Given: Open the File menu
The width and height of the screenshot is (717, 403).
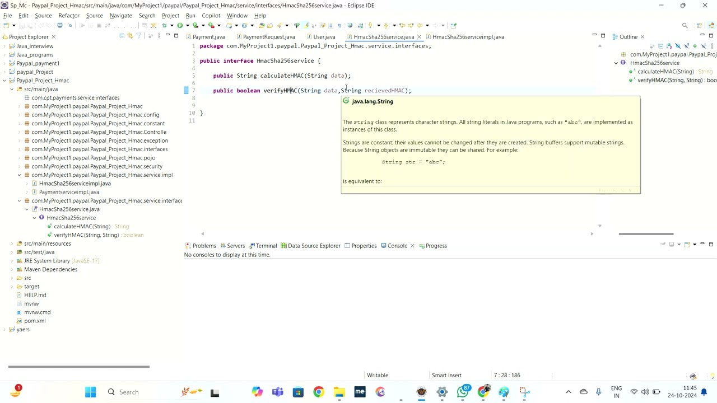Looking at the screenshot, I should click(7, 16).
